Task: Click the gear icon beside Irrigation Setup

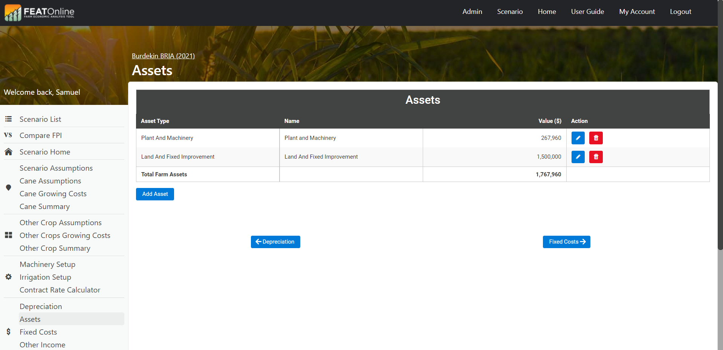Action: [8, 277]
